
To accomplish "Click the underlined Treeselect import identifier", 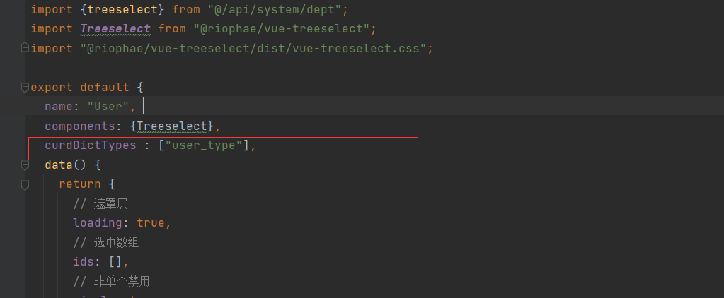I will tap(115, 29).
